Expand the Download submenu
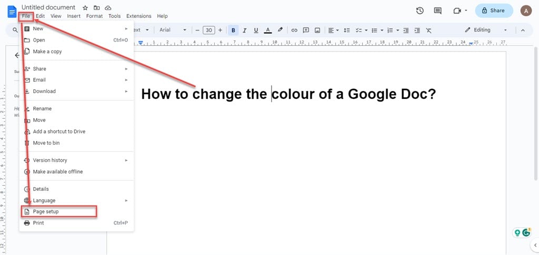The image size is (539, 255). point(76,91)
